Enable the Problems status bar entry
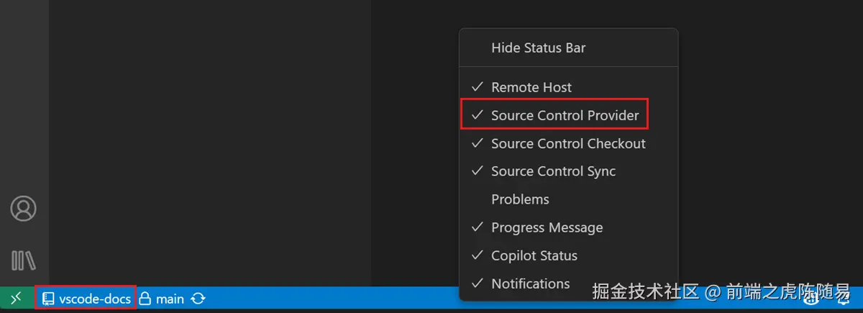This screenshot has height=313, width=863. tap(520, 199)
